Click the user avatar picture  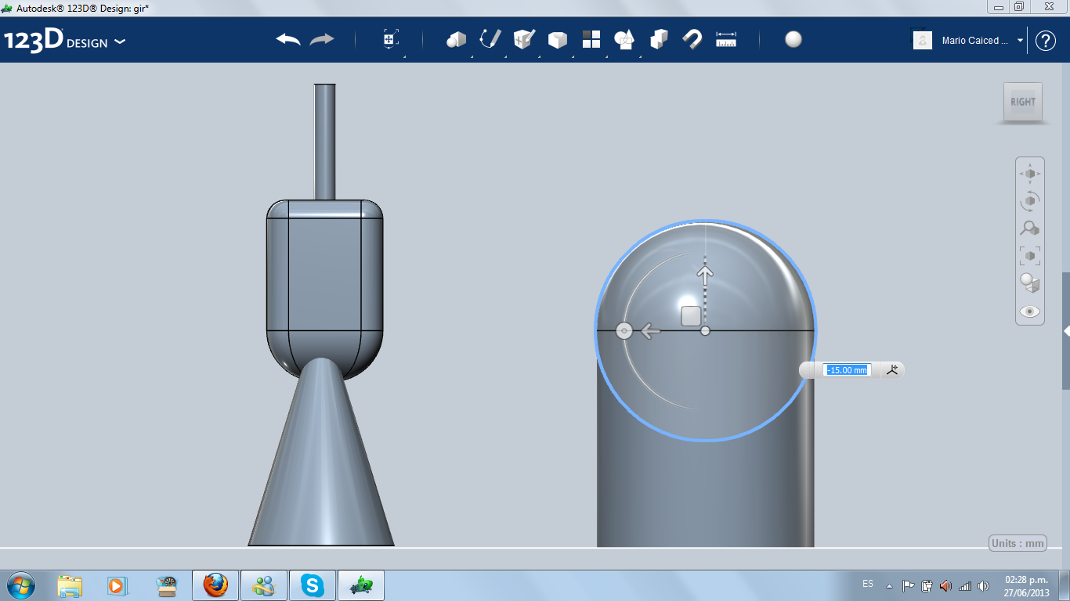923,40
